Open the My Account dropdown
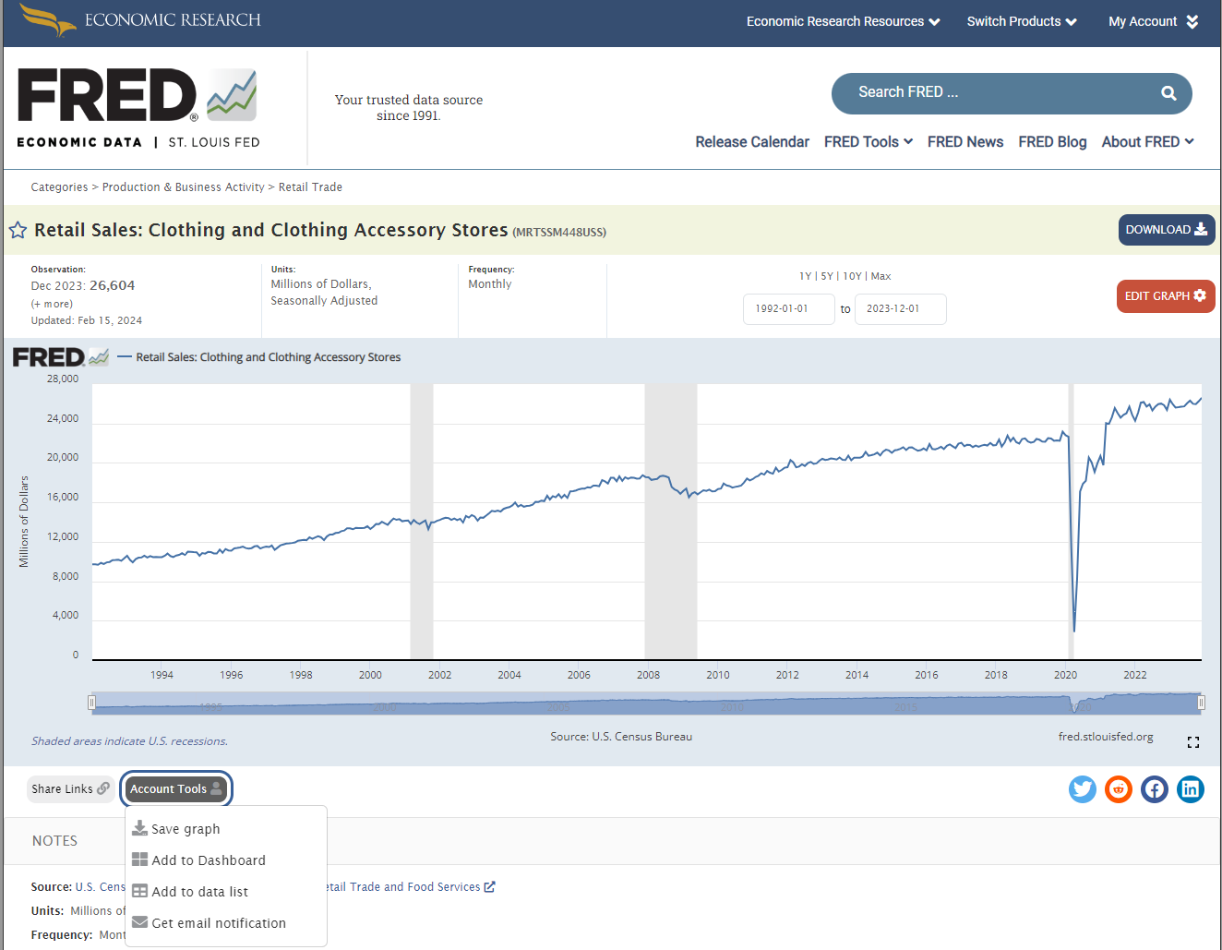 [1152, 21]
